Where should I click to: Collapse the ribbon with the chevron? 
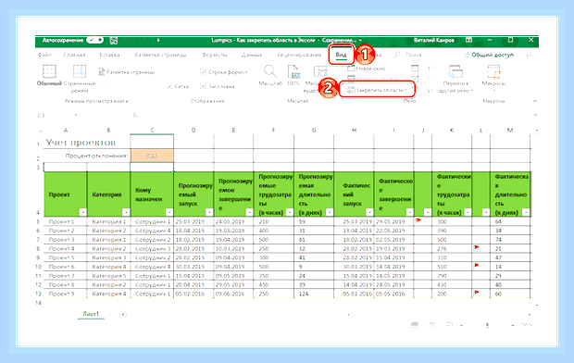point(535,101)
